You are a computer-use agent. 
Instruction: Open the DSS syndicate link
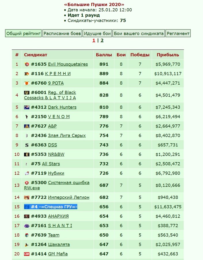[x=53, y=145]
